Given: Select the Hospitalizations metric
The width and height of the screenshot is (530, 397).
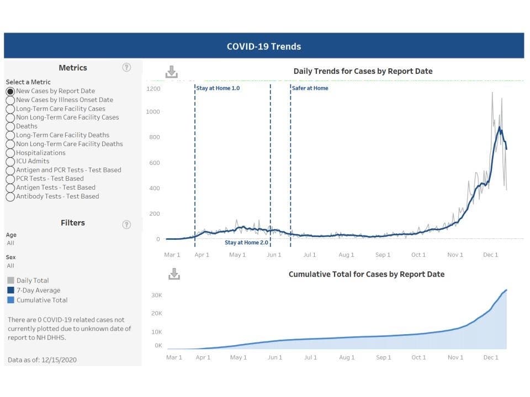Looking at the screenshot, I should coord(9,153).
